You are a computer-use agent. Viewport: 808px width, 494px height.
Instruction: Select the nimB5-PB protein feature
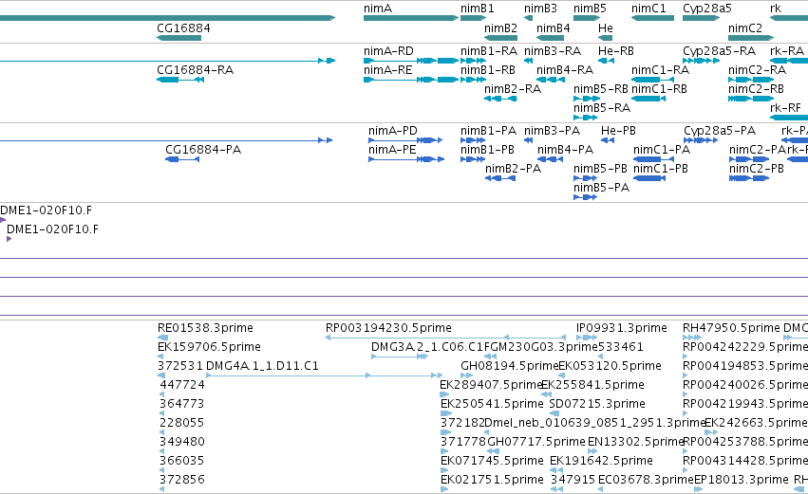coord(586,178)
